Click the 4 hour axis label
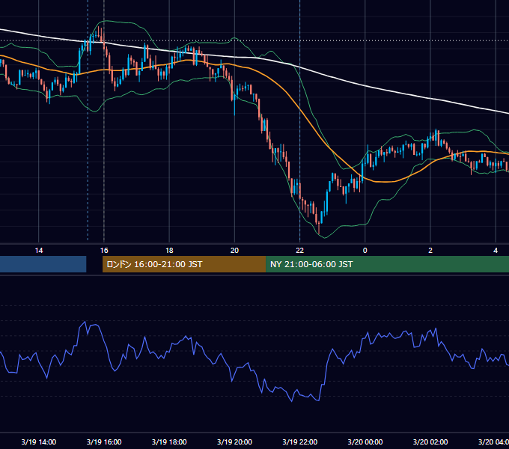The height and width of the screenshot is (449, 509). point(496,251)
